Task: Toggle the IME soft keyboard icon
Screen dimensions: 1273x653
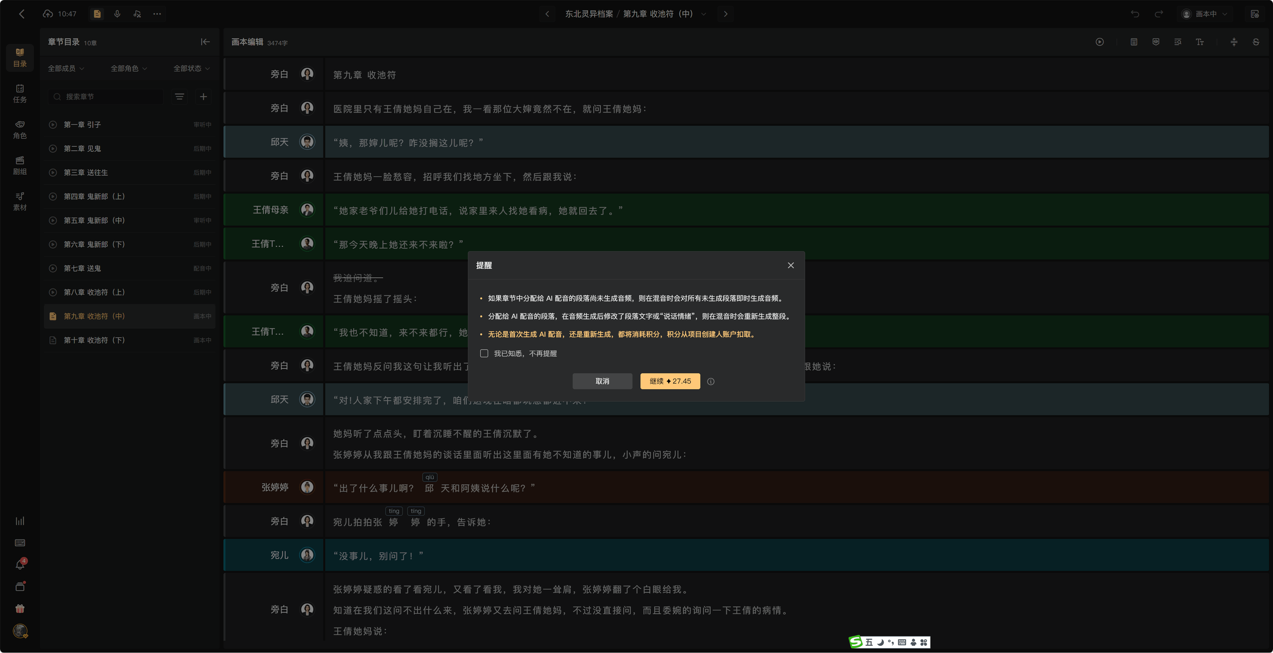Action: tap(902, 642)
